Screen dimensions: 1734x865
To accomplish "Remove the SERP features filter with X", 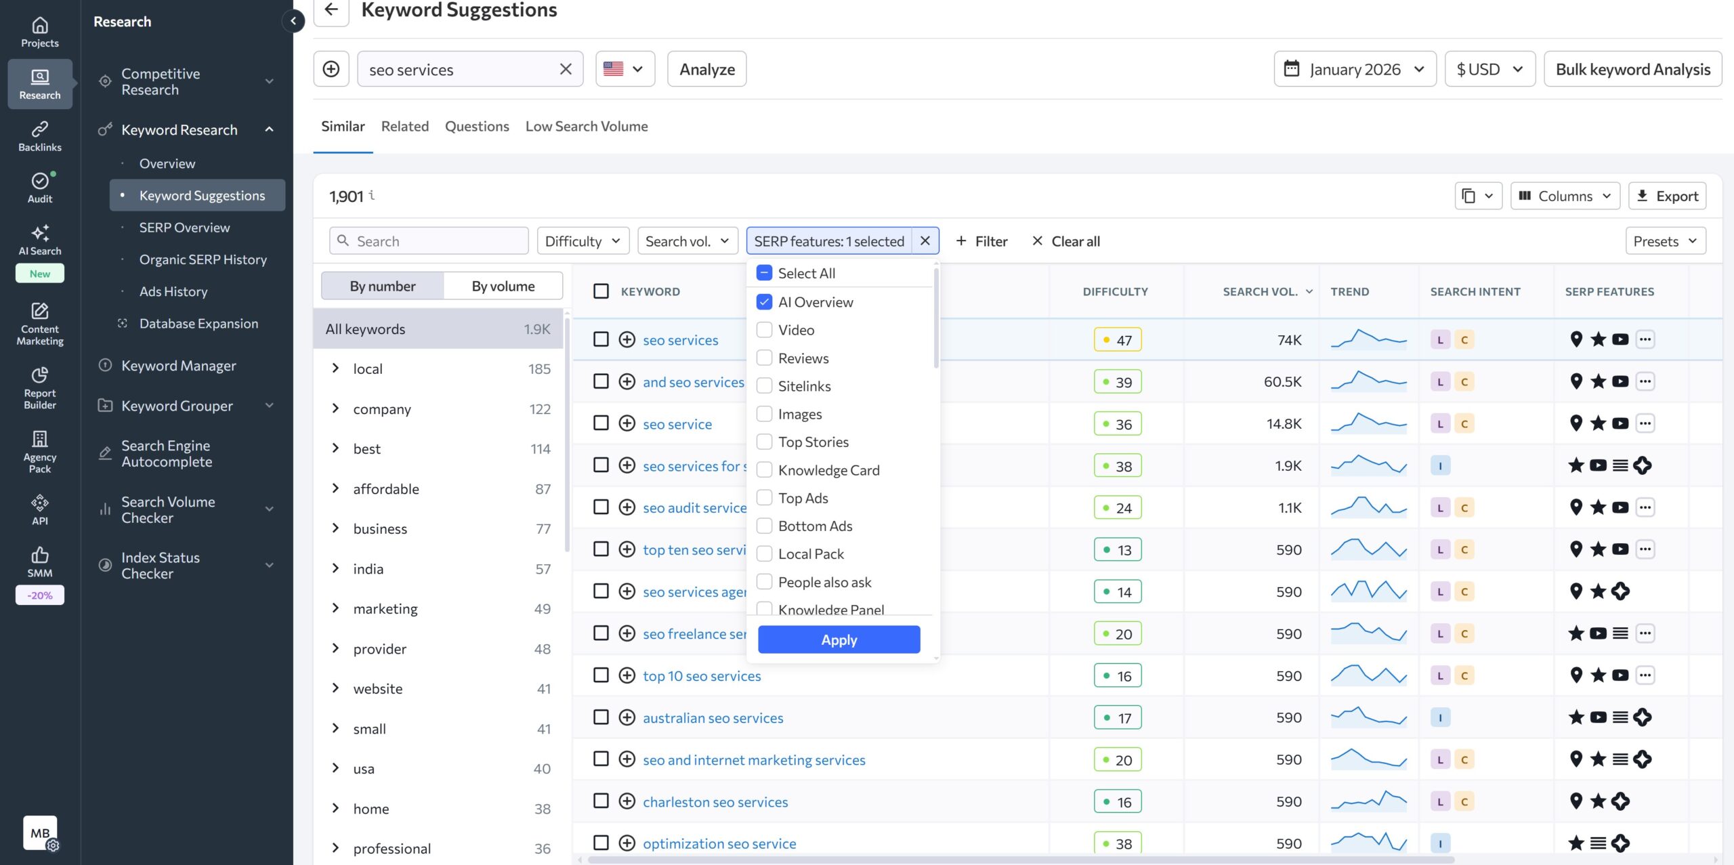I will (925, 240).
